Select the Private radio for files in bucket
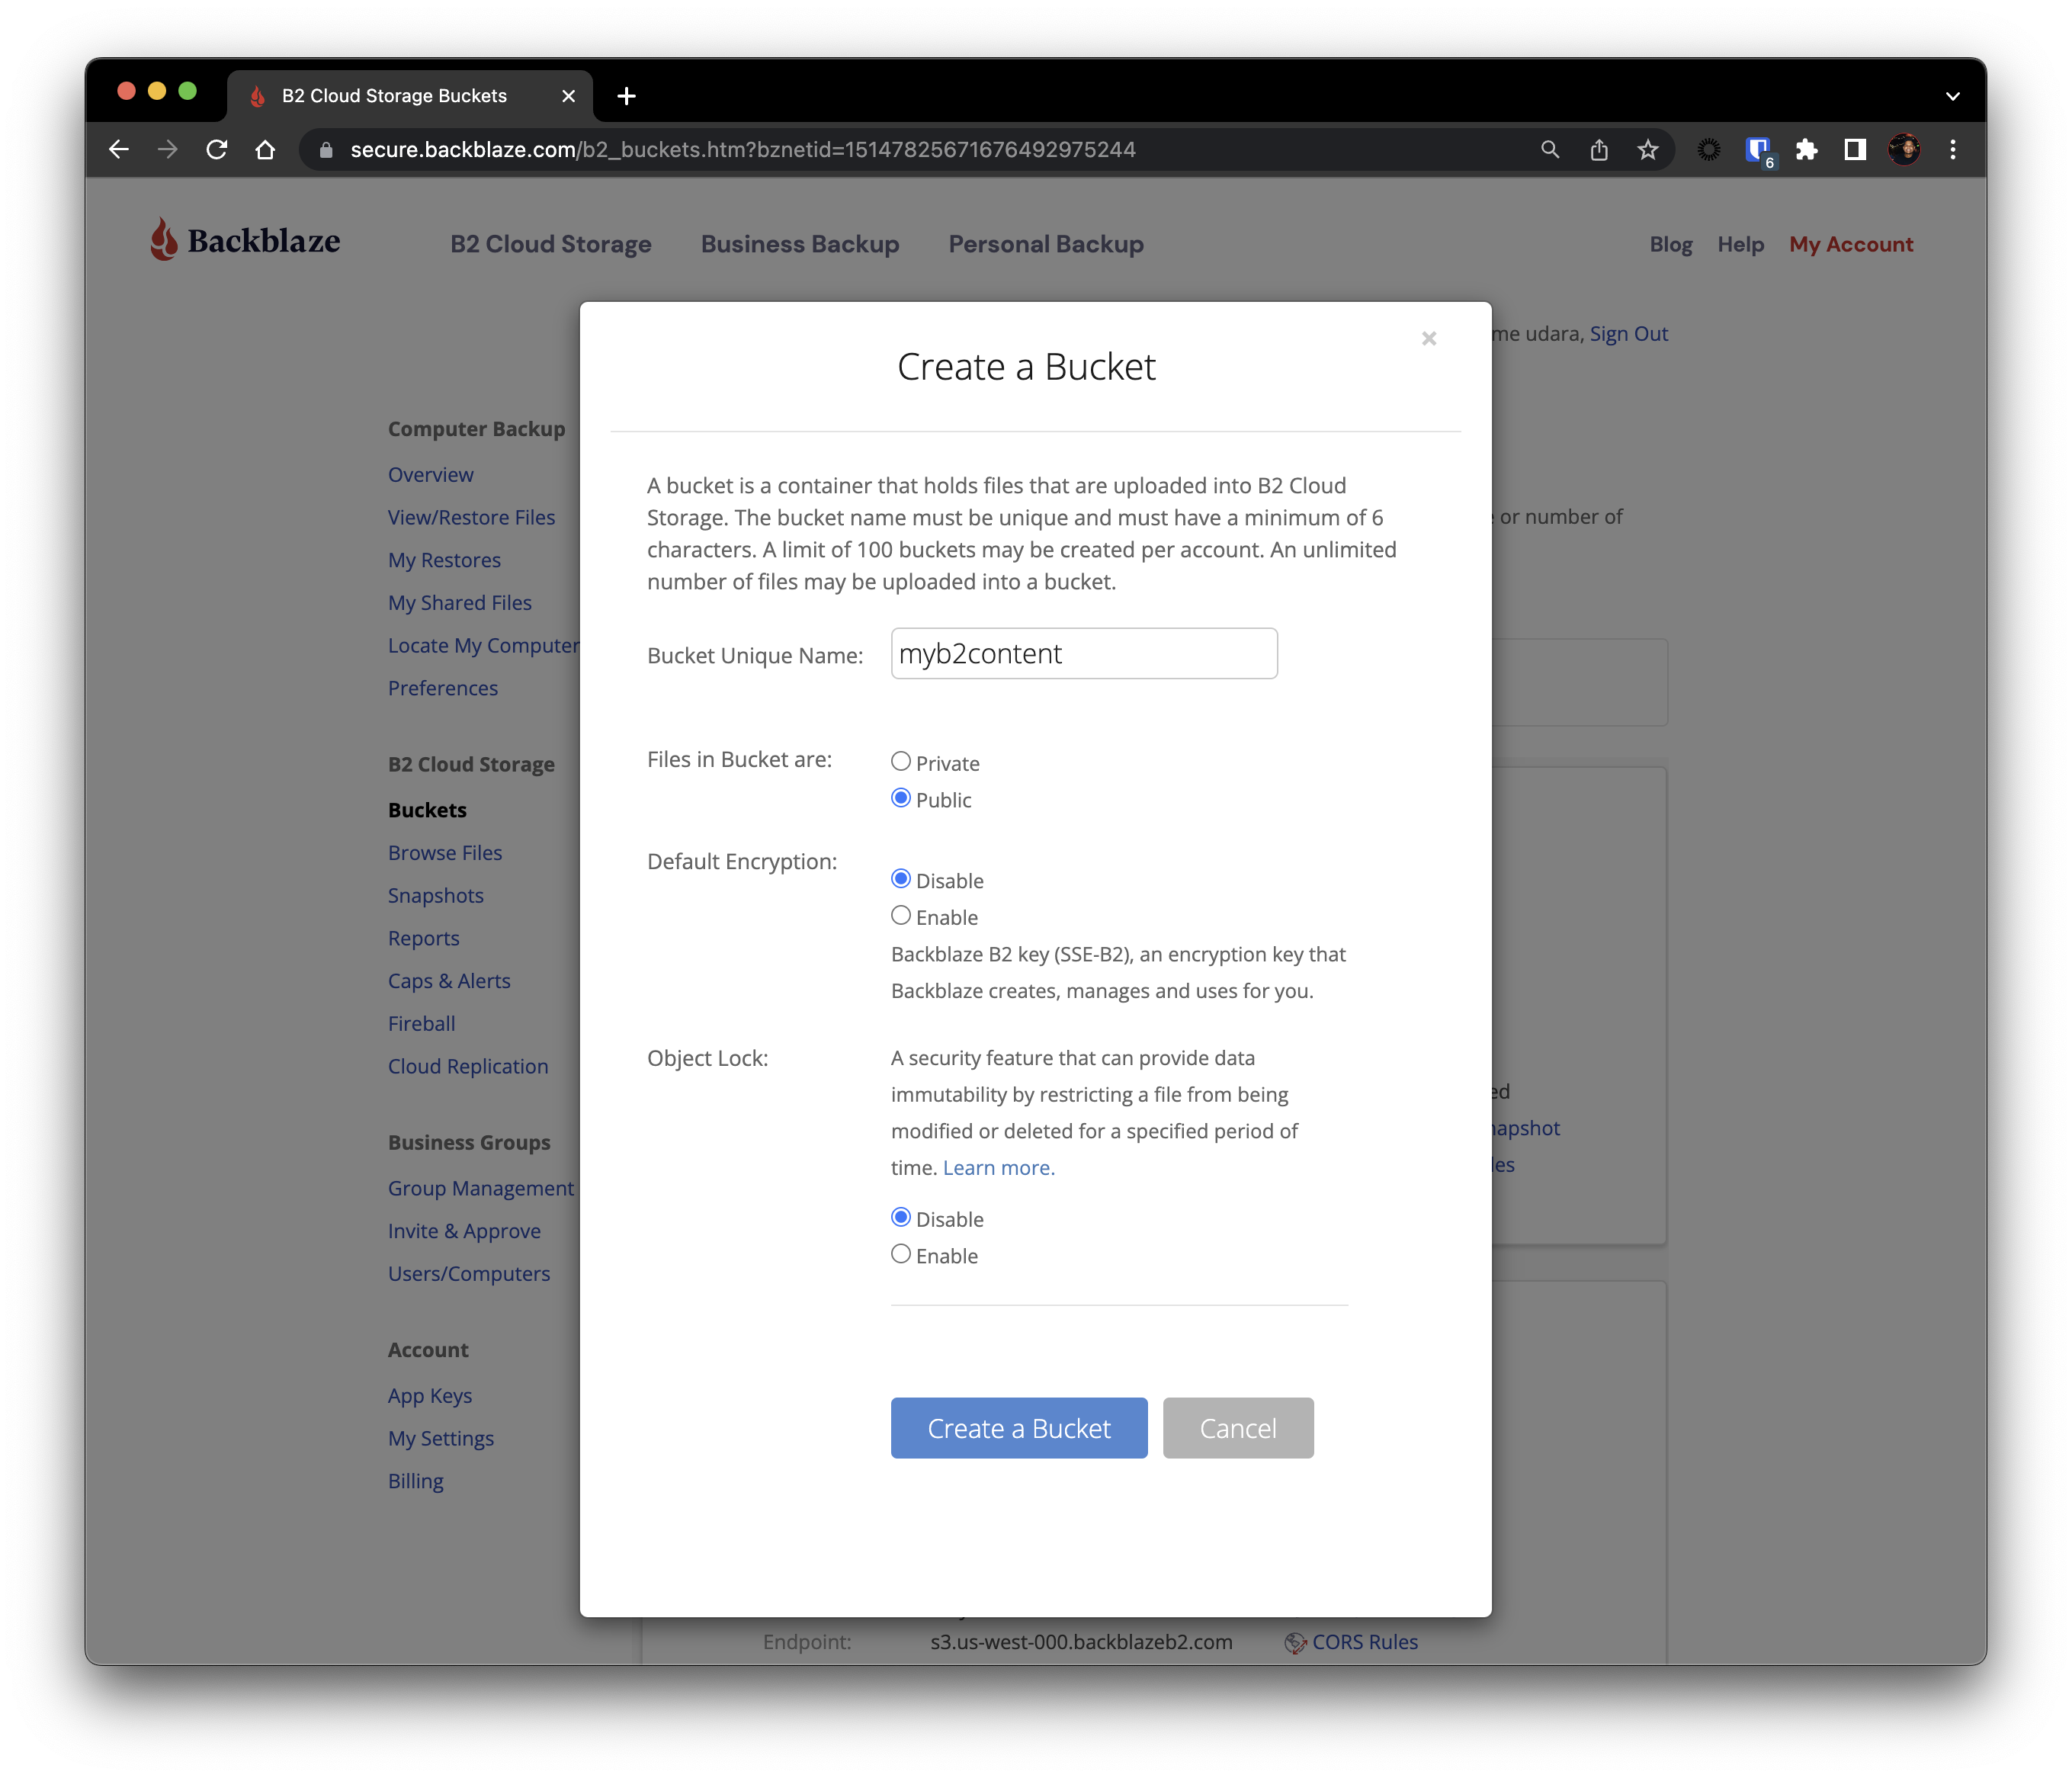This screenshot has height=1778, width=2072. [901, 760]
